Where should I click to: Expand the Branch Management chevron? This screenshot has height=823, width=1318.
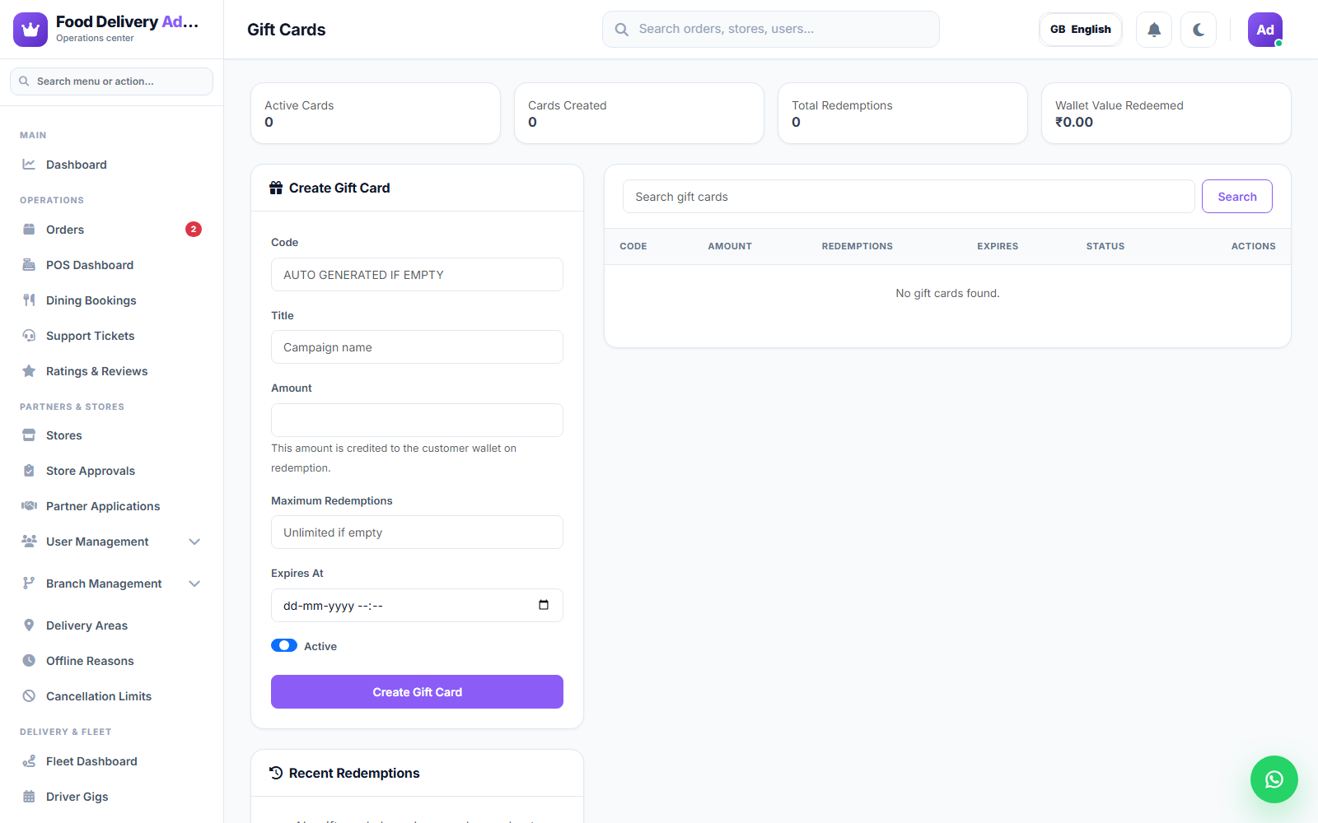pos(194,584)
